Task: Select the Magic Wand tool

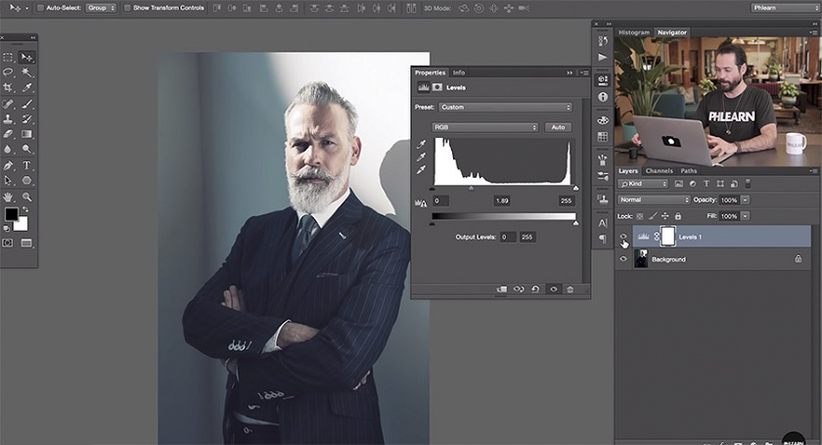Action: (26, 72)
